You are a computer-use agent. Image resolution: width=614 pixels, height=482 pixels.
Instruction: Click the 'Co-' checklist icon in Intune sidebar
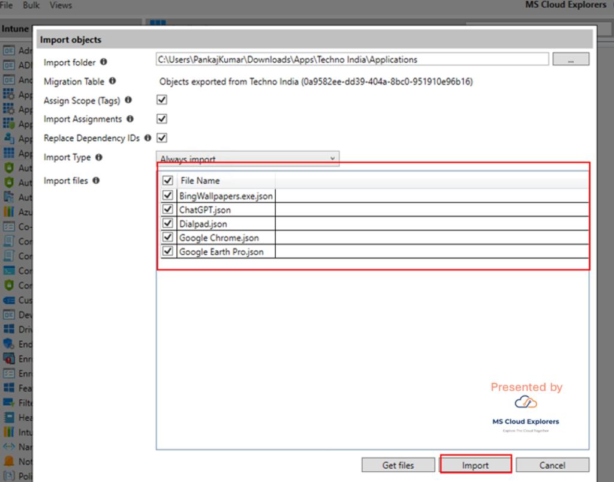8,227
